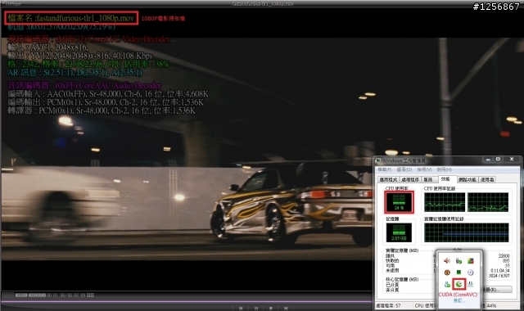Image resolution: width=524 pixels, height=311 pixels.
Task: Open the 說明(H) menu in Task Manager
Action: [x=444, y=169]
